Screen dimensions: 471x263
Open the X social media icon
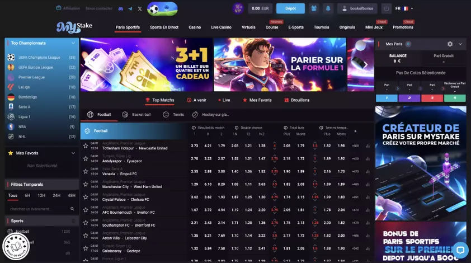[x=140, y=9]
